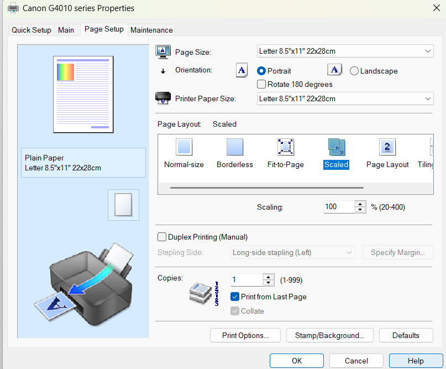Click the Printer Paper Size printer icon
Screen dimensions: 446x369
pyautogui.click(x=163, y=98)
